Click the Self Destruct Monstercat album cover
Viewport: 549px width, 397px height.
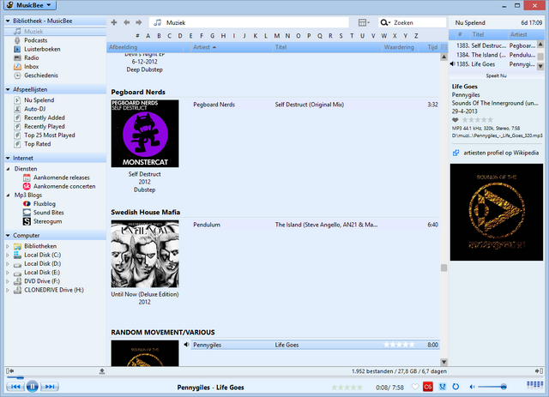[x=145, y=134]
